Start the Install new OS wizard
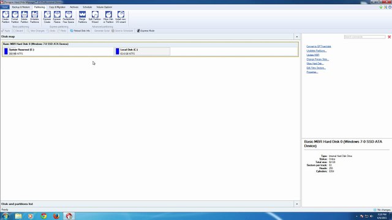 click(121, 17)
